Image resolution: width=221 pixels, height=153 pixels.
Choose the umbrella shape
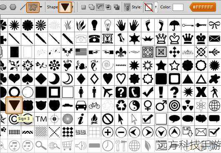[x=174, y=25]
